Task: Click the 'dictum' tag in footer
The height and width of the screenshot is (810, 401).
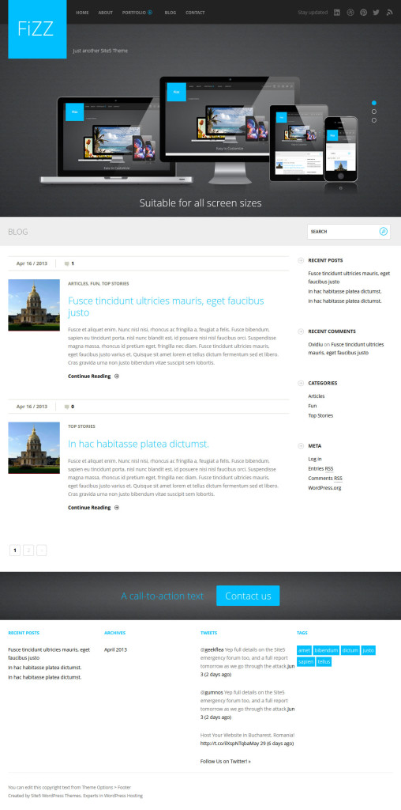Action: coord(350,650)
